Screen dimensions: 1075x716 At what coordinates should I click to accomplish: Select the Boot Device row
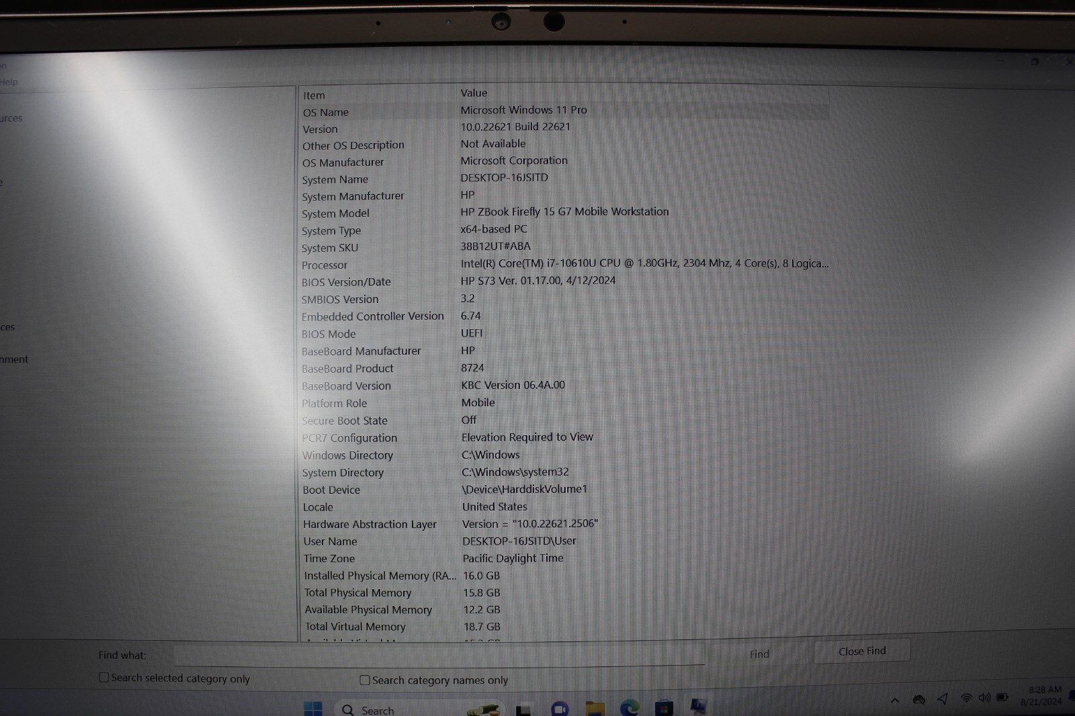pyautogui.click(x=564, y=490)
